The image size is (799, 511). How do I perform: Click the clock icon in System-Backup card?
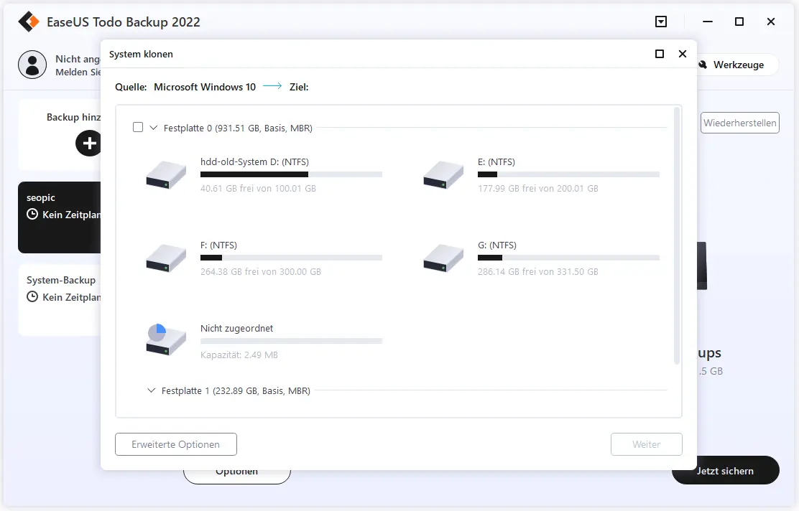[x=32, y=296]
